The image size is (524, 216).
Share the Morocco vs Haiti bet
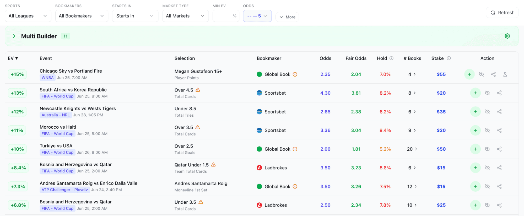(499, 130)
